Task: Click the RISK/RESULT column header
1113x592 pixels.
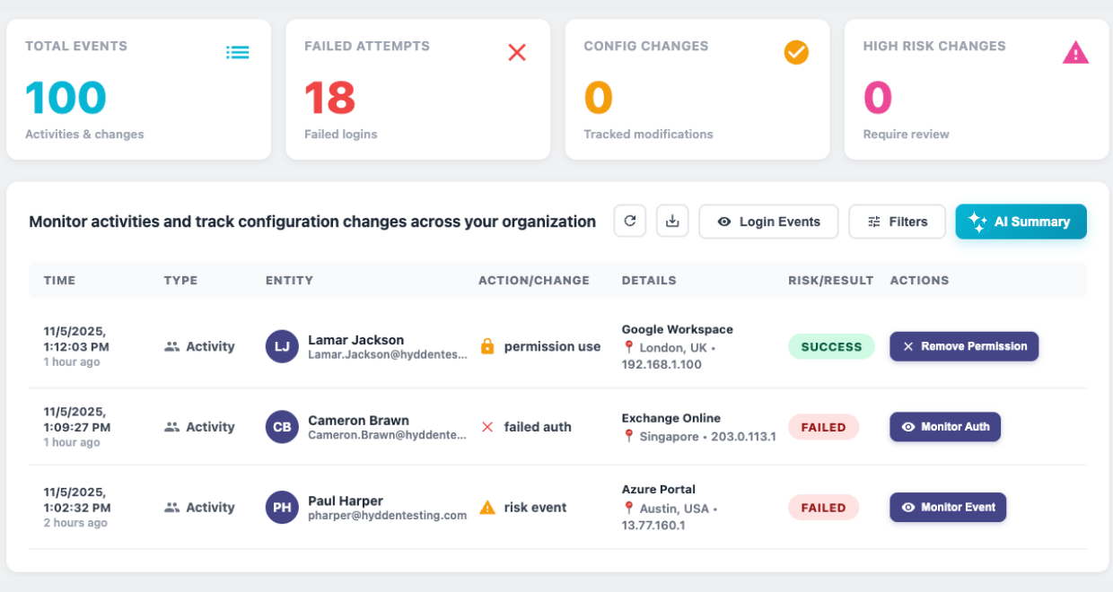Action: coord(830,280)
